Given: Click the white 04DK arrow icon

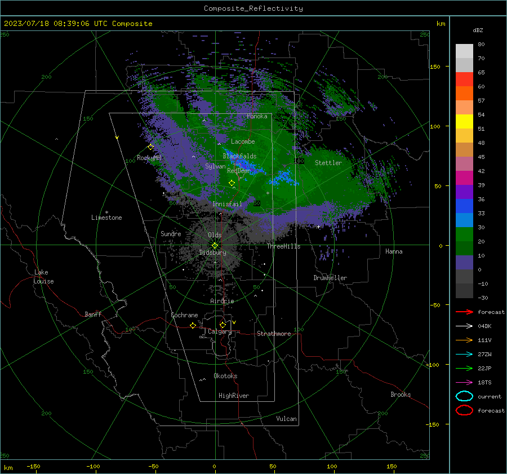Looking at the screenshot, I should pyautogui.click(x=464, y=326).
